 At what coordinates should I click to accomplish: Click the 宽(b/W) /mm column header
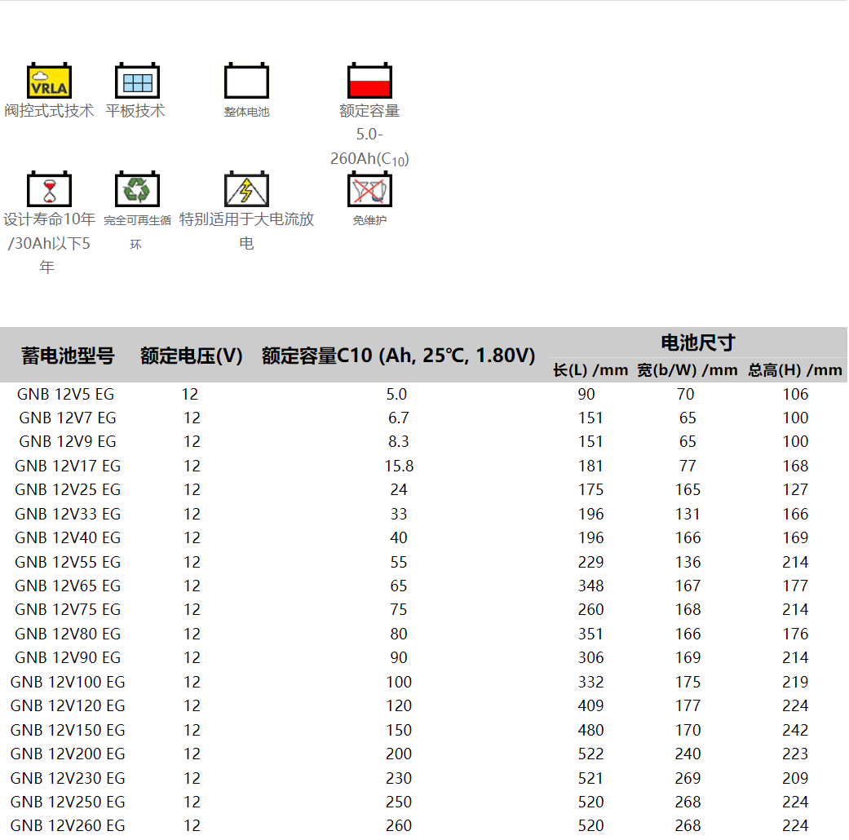click(x=688, y=370)
